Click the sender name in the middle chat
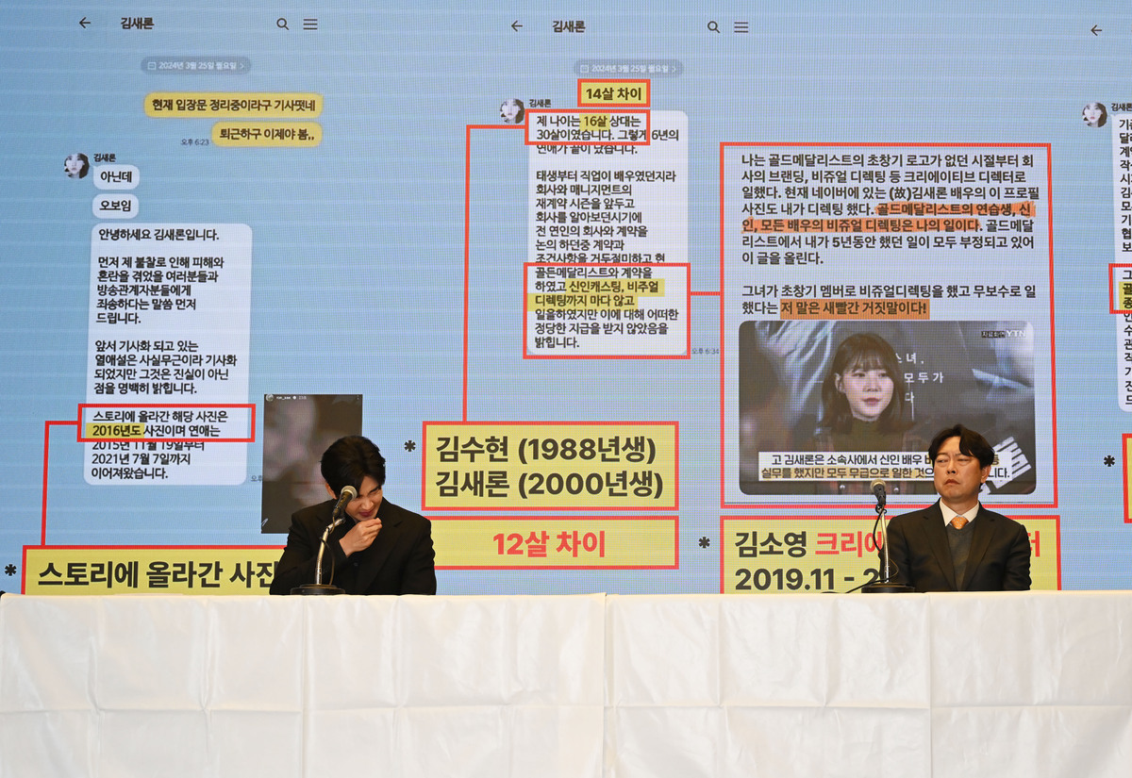This screenshot has width=1132, height=778. tap(540, 103)
